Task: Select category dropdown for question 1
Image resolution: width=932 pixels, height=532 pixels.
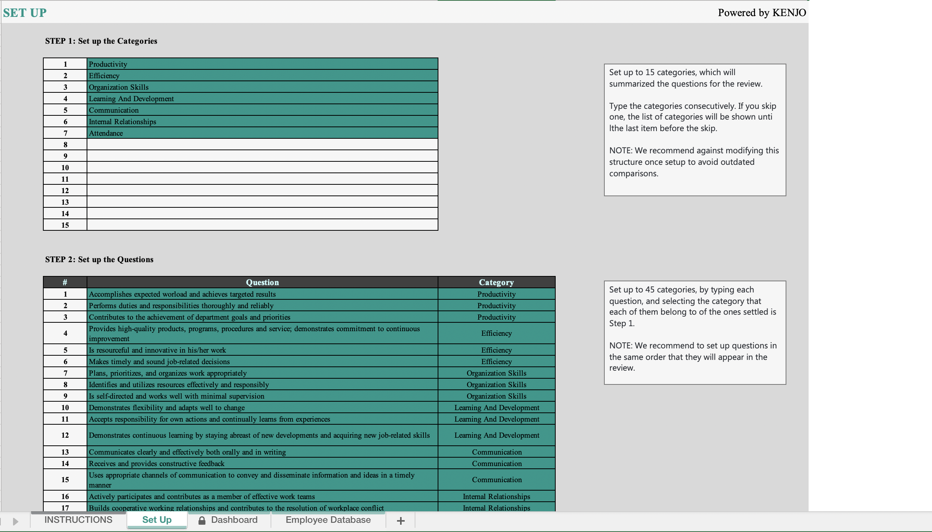Action: (x=496, y=294)
